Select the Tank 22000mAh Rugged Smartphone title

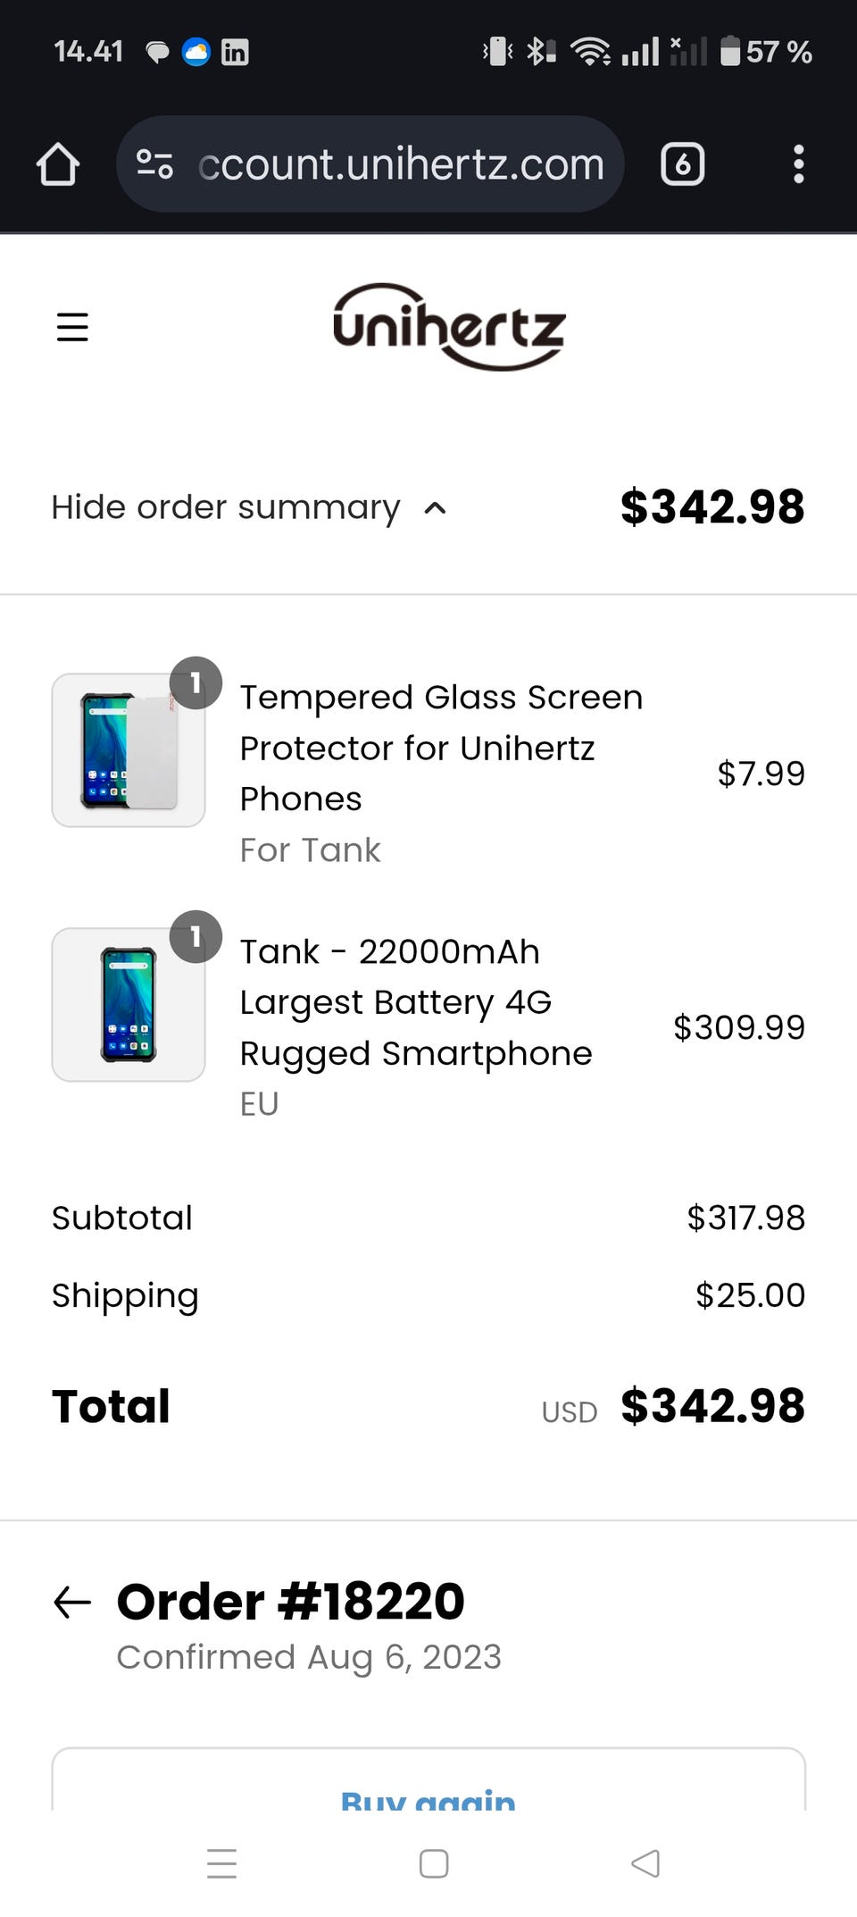pos(415,1002)
